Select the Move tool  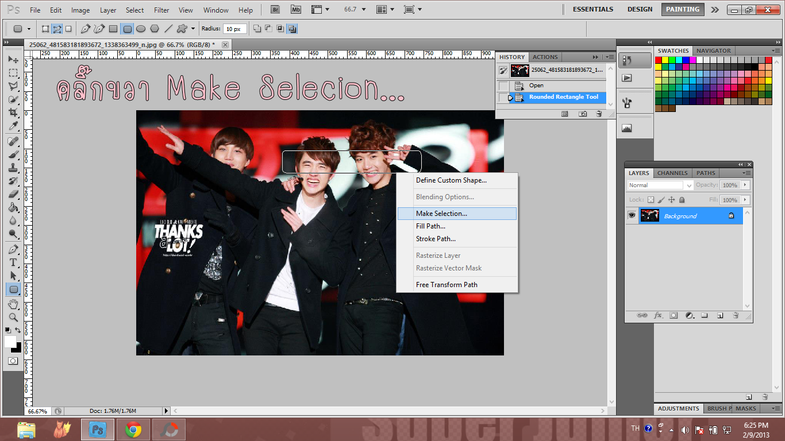tap(13, 60)
